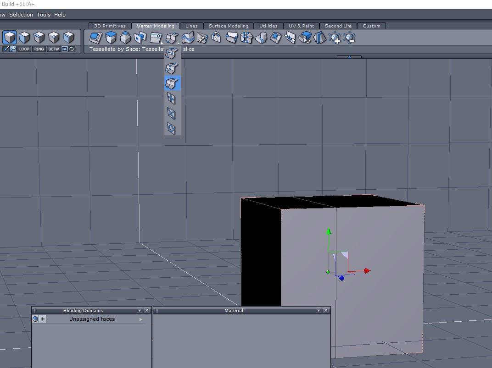Add a new shading domain with plus
Viewport: 492px width, 368px height.
(x=43, y=319)
